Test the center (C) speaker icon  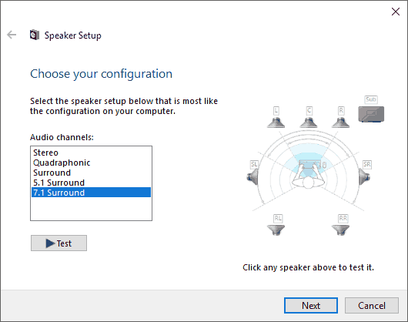[x=309, y=122]
